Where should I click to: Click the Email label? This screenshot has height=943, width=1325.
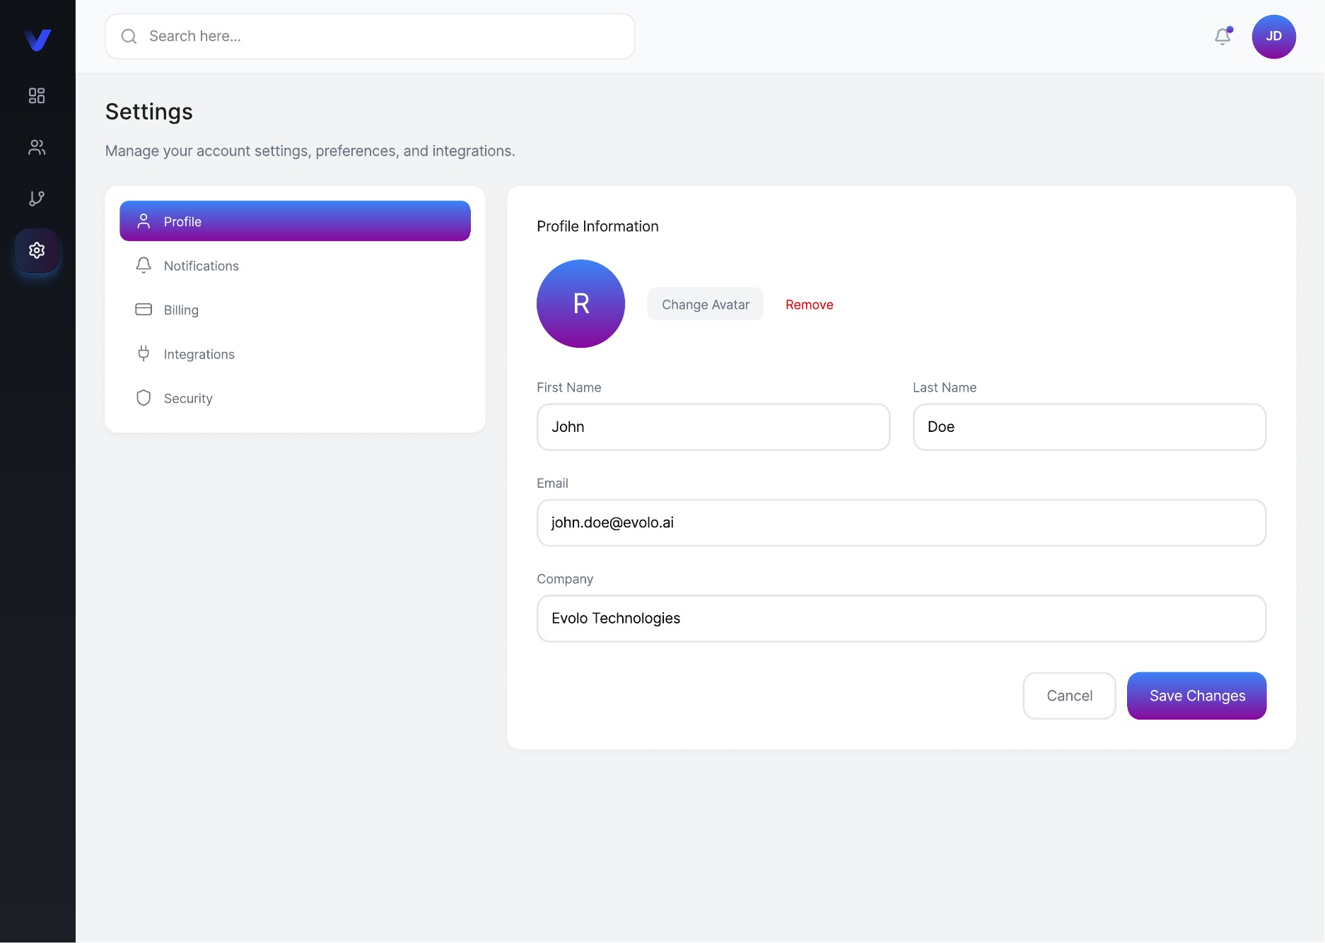tap(552, 483)
